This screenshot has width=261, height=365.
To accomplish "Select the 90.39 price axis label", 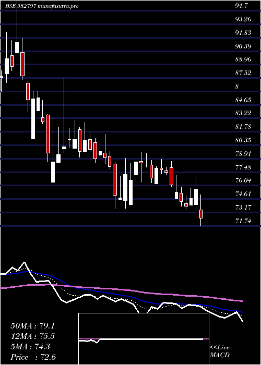I will [244, 46].
